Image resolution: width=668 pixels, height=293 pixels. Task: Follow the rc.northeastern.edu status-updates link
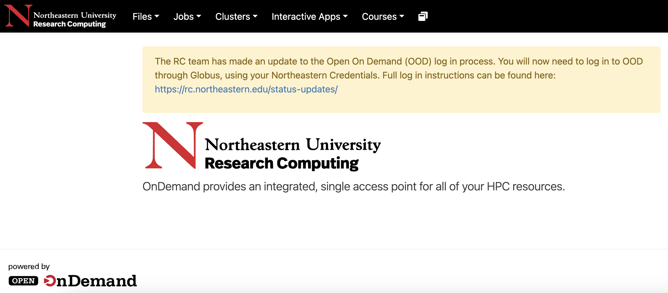coord(246,89)
